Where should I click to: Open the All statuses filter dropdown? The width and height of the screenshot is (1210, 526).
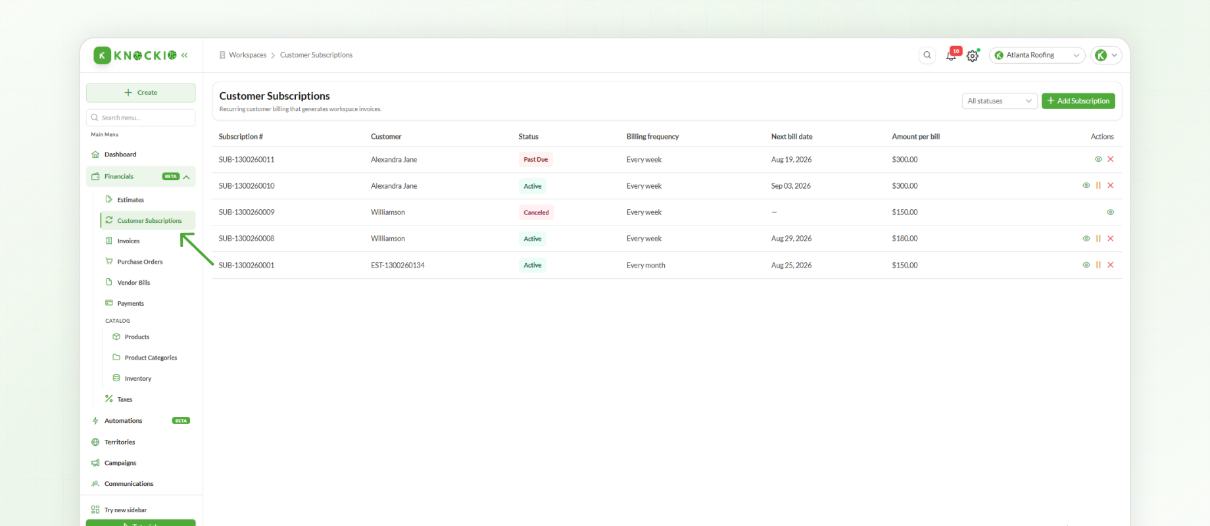tap(1000, 101)
